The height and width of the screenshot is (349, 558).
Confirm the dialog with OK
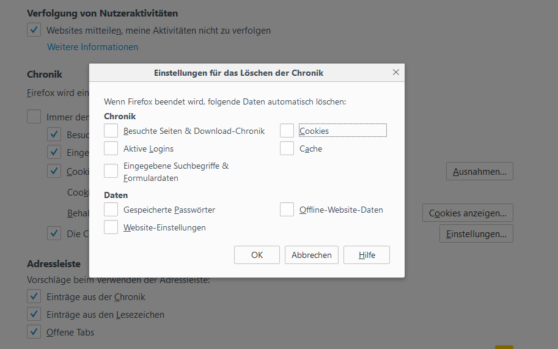tap(257, 255)
